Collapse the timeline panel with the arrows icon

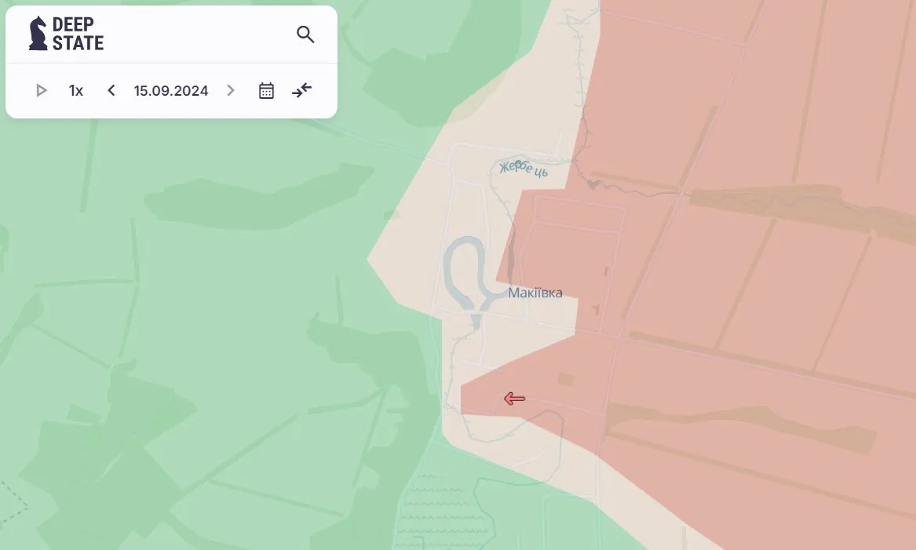coord(302,91)
